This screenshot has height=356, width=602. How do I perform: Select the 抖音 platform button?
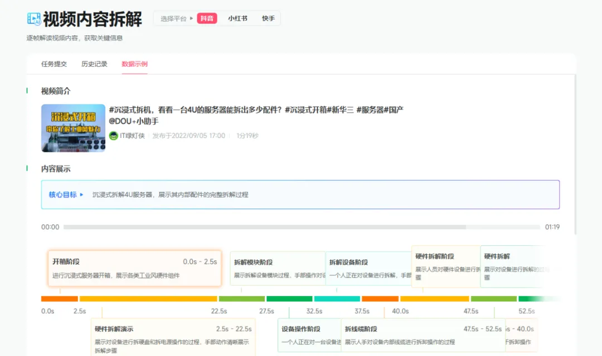pyautogui.click(x=207, y=18)
